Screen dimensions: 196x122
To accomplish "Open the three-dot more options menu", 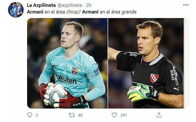I will pyautogui.click(x=186, y=5).
